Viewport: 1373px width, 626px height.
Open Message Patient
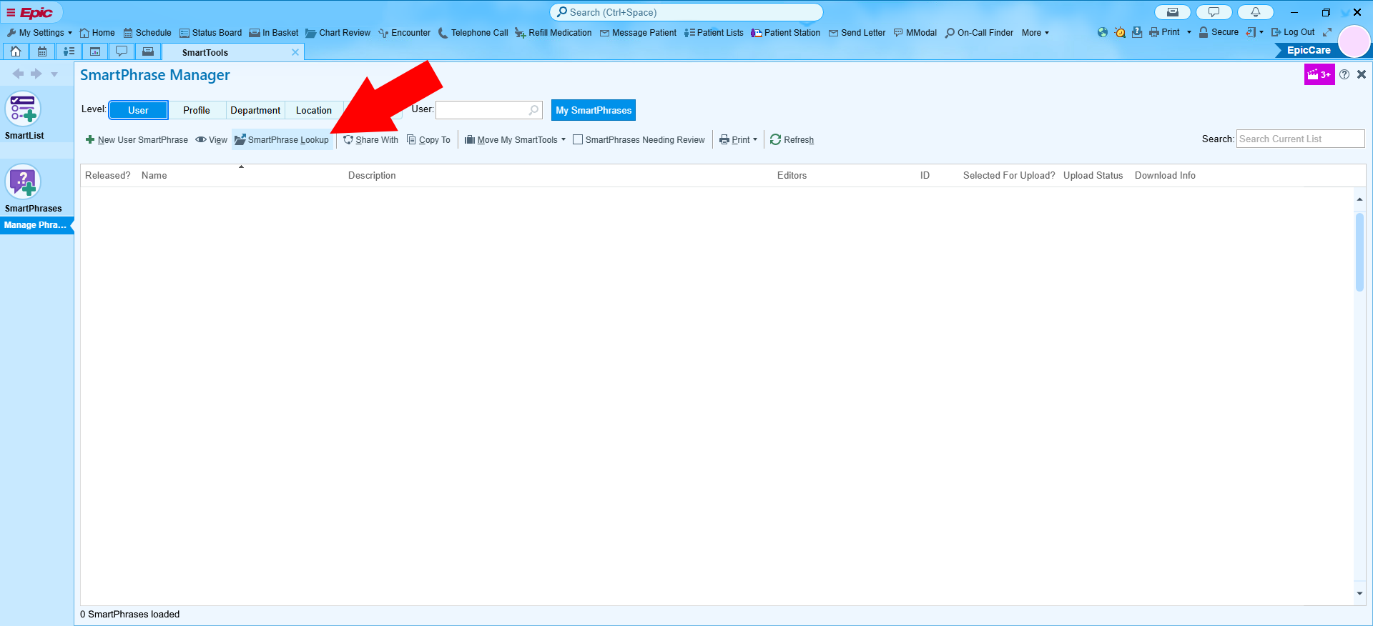pos(638,33)
